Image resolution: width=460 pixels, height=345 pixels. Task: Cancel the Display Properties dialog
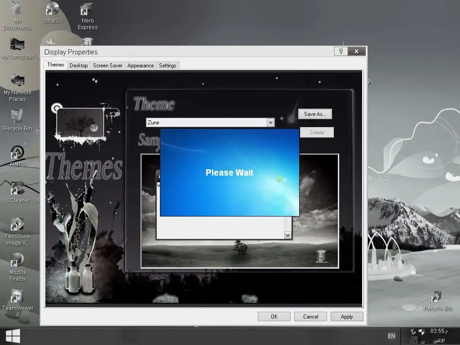point(310,317)
